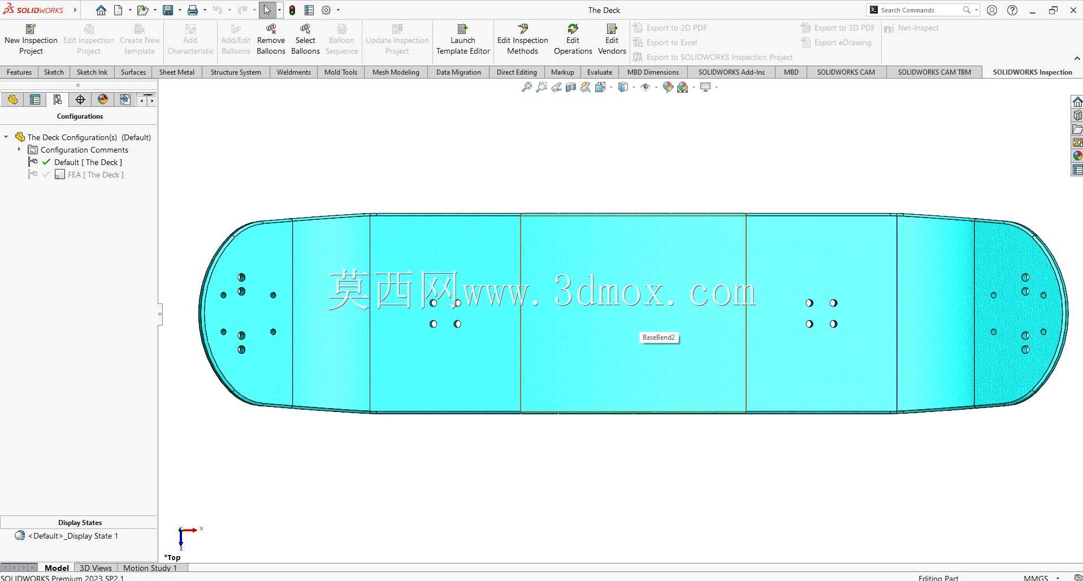The width and height of the screenshot is (1083, 581).
Task: Switch to Motion Study 1 tab
Action: pos(150,568)
